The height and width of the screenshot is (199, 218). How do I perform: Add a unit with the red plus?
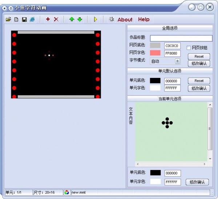tap(48, 19)
